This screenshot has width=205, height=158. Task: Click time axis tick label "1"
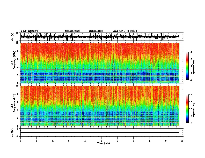[36, 141]
